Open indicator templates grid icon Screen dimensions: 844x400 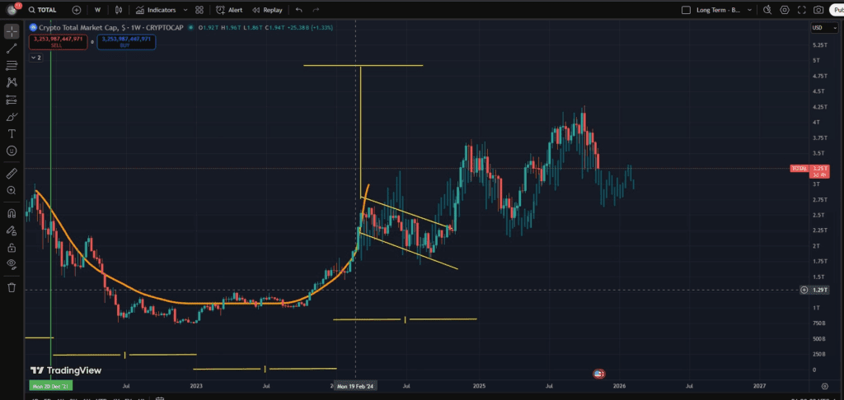click(199, 10)
